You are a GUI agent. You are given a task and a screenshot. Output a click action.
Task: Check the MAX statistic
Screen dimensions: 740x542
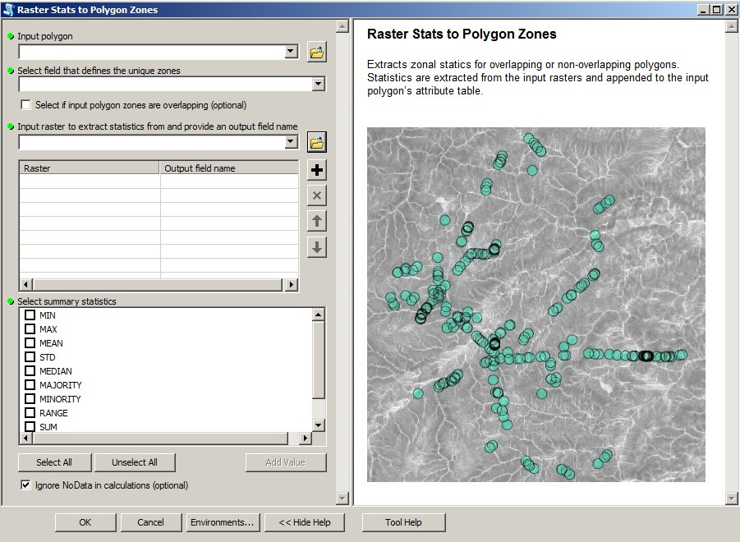point(30,329)
